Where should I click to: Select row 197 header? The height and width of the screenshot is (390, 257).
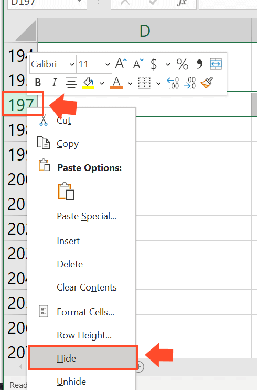pos(21,104)
